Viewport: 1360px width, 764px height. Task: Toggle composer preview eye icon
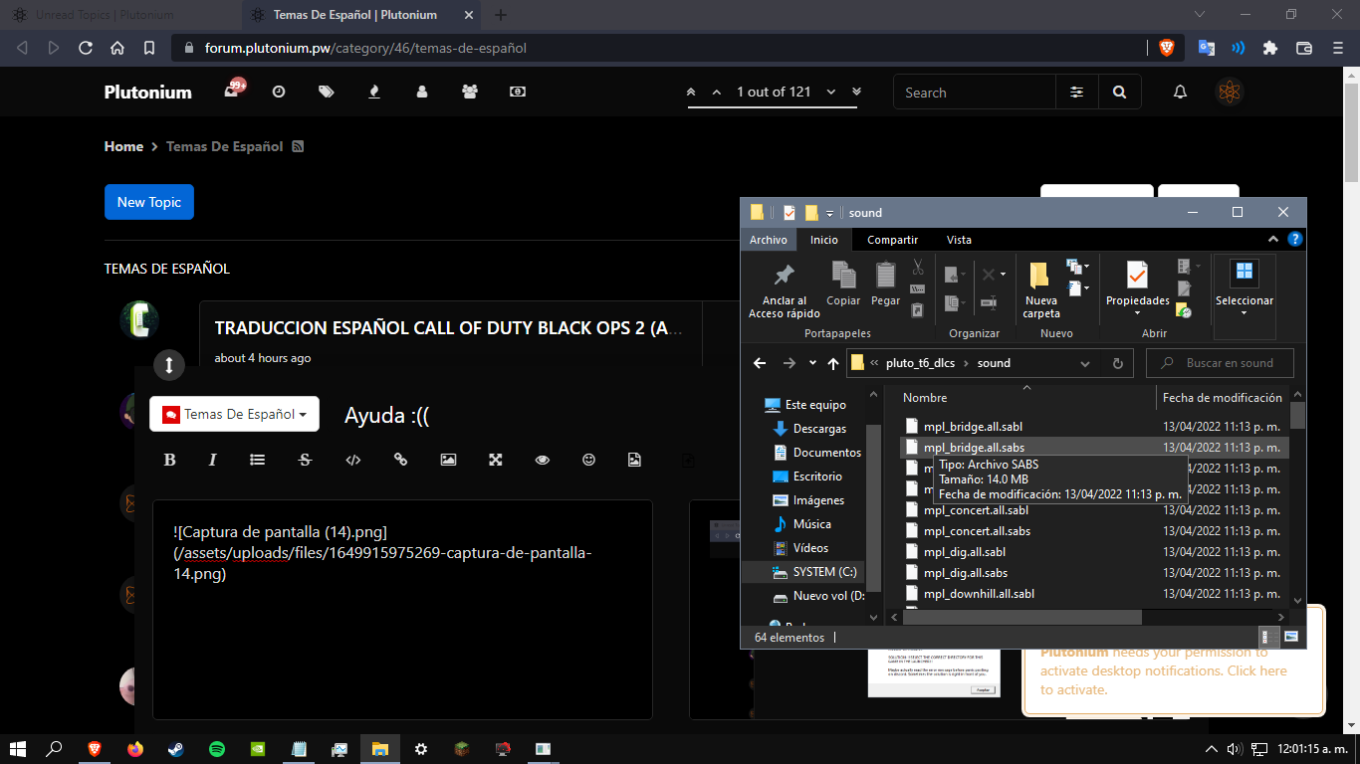pyautogui.click(x=543, y=460)
